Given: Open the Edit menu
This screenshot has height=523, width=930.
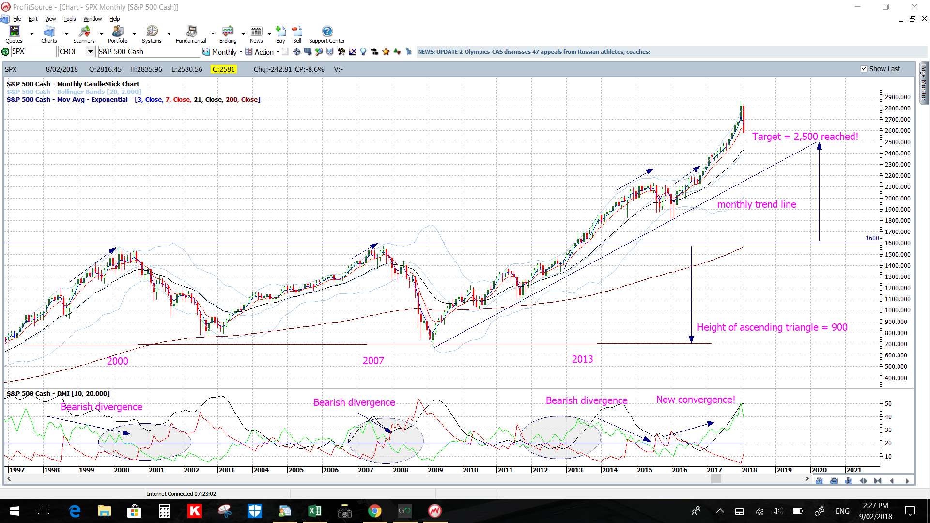Looking at the screenshot, I should (x=33, y=19).
